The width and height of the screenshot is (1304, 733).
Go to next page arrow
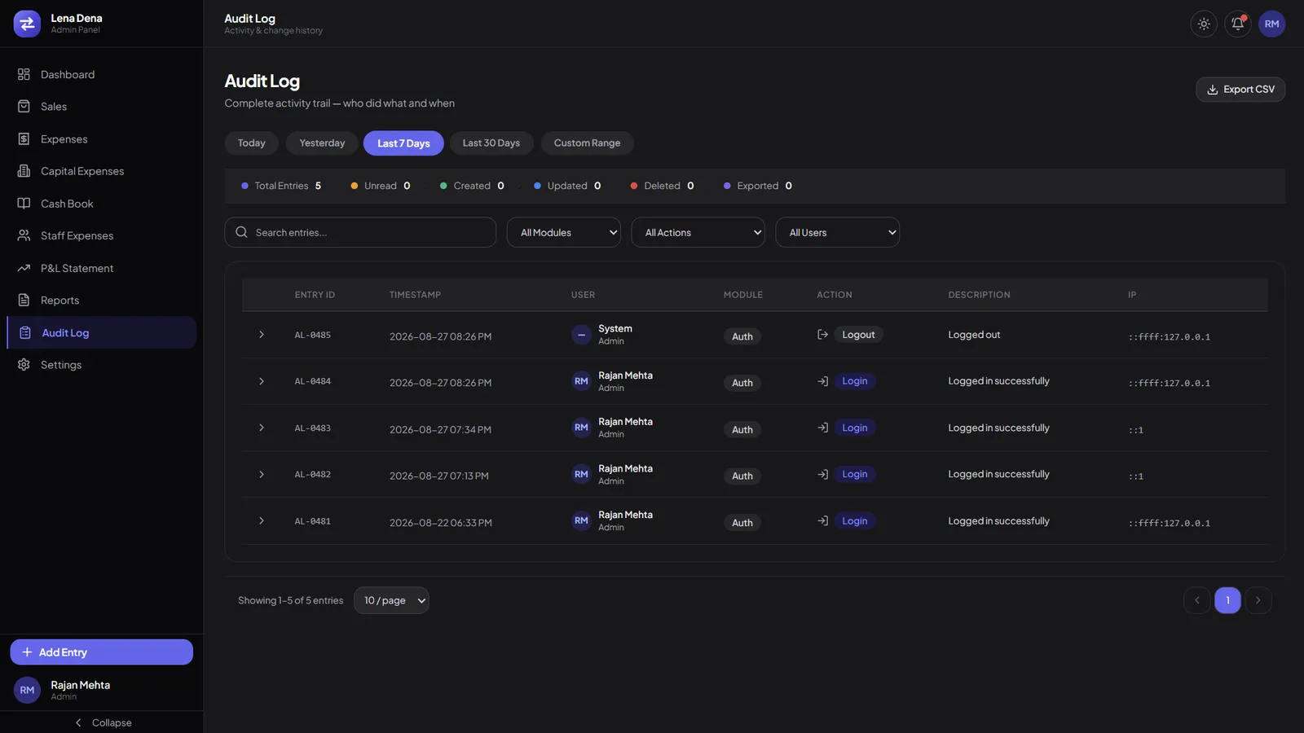point(1258,600)
